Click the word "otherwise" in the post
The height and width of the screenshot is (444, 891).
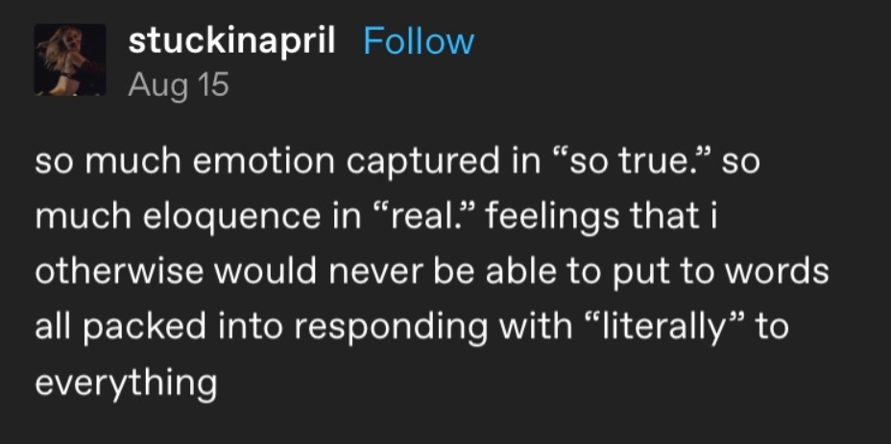coord(122,272)
